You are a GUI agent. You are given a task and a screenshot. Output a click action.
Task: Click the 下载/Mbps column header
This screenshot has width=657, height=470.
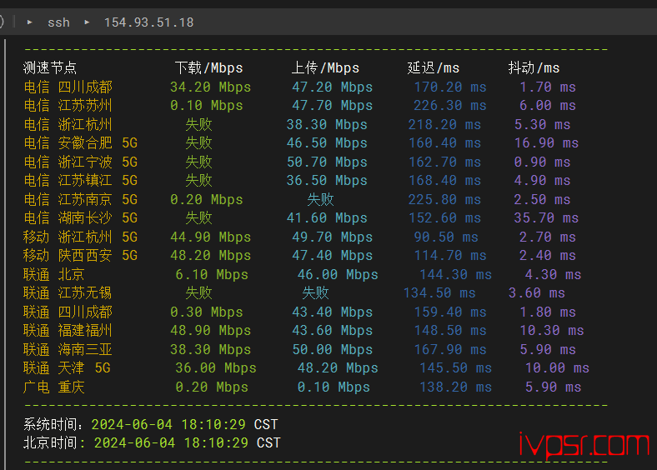coord(208,67)
